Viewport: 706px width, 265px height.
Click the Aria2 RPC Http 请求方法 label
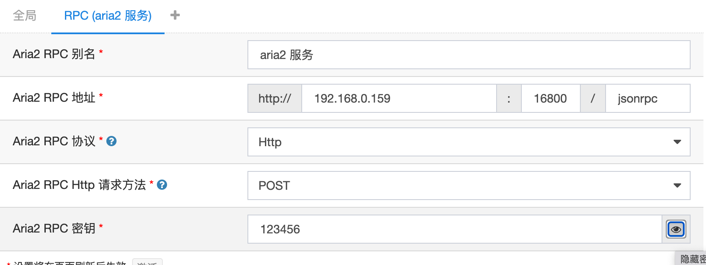(x=79, y=185)
